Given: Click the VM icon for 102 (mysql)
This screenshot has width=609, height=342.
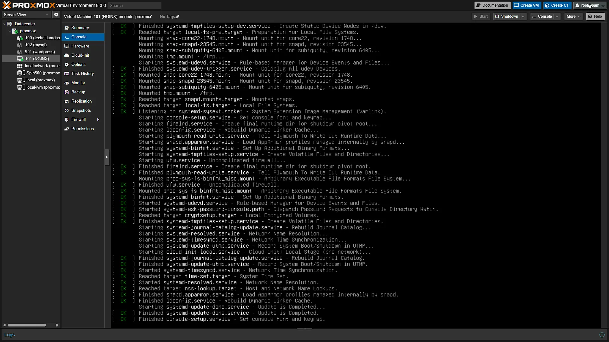Looking at the screenshot, I should [x=20, y=45].
